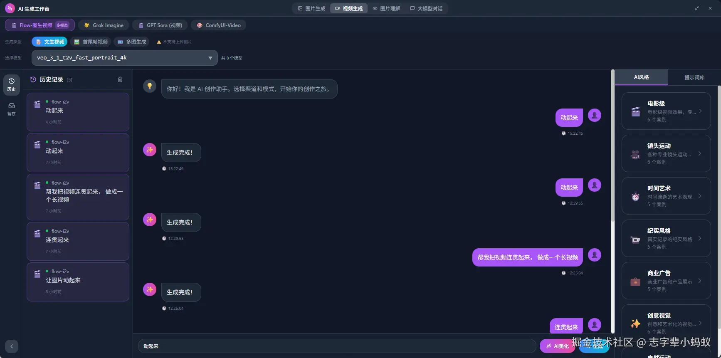
Task: Click clapperboard icon in 让图片动起来 history item
Action: (37, 274)
